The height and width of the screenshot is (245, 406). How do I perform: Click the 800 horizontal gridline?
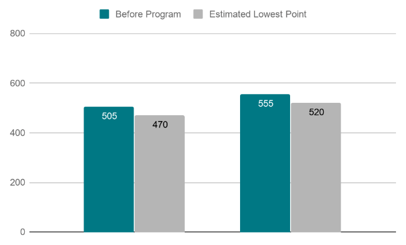pos(212,33)
